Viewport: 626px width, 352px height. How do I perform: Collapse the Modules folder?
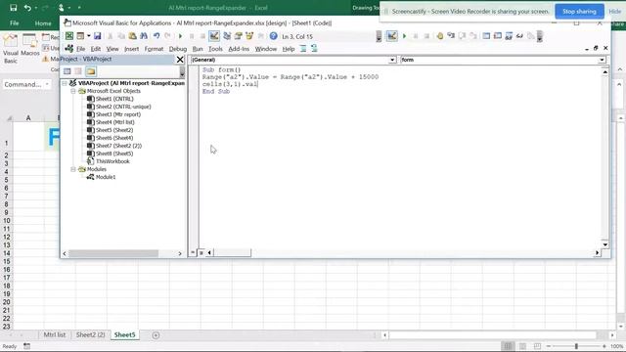[x=73, y=169]
